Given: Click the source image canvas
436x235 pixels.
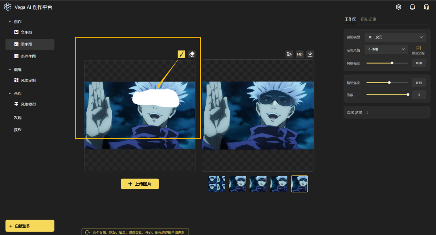Looking at the screenshot, I should [x=140, y=115].
